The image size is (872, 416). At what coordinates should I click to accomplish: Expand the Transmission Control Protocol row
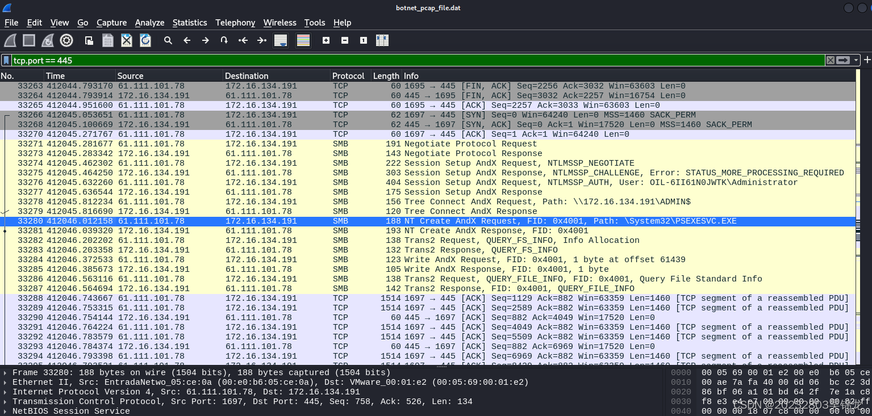6,402
